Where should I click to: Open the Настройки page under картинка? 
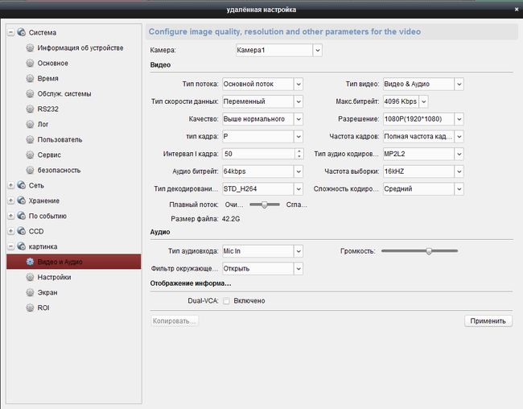click(x=54, y=277)
